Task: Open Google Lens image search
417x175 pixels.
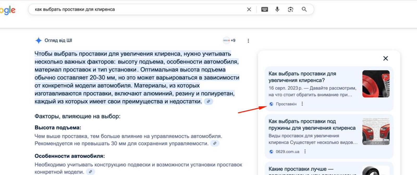Action: 290,9
